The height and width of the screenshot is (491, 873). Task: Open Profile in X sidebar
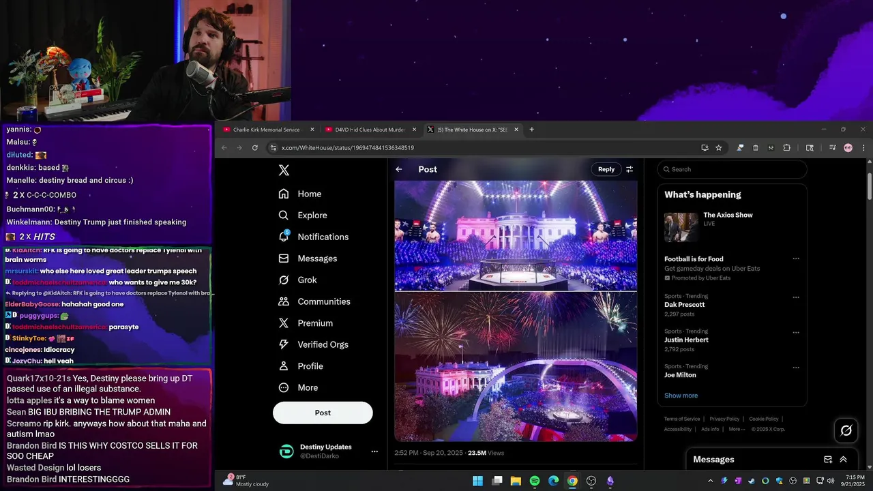[x=301, y=366]
